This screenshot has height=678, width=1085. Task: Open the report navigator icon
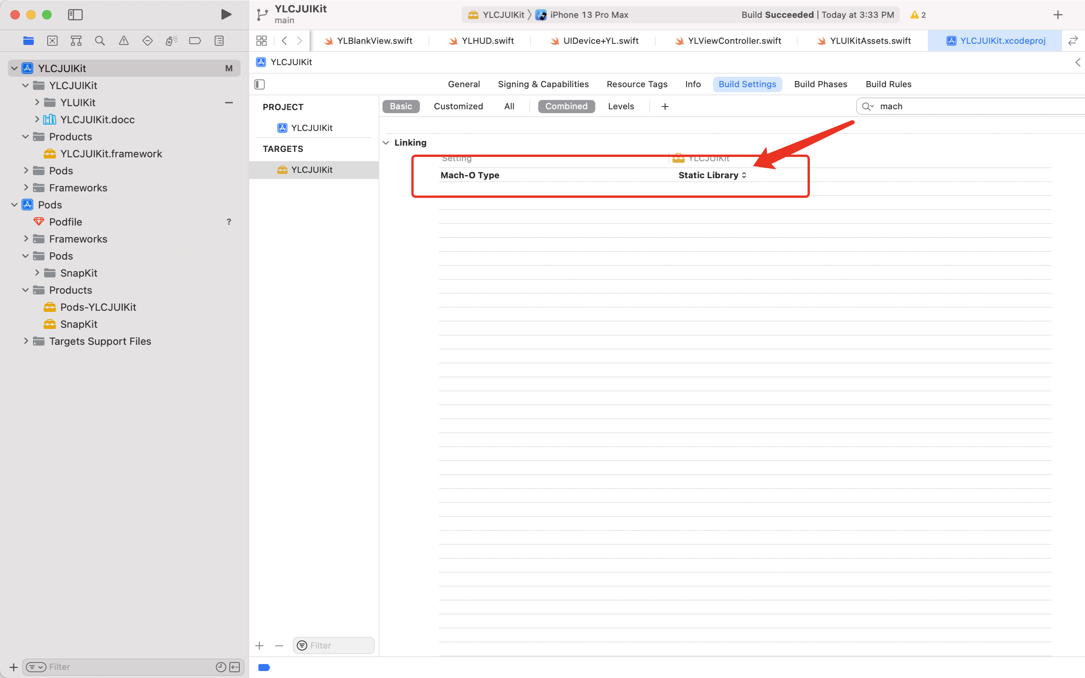pos(219,41)
